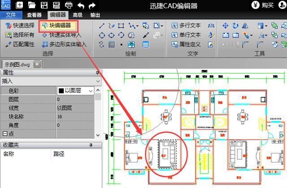Click the dimension text icon in text group
The height and width of the screenshot is (188, 287).
[211, 26]
